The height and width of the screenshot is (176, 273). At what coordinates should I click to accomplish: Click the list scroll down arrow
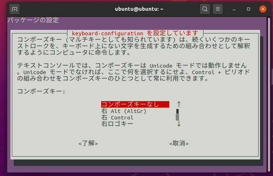179,124
